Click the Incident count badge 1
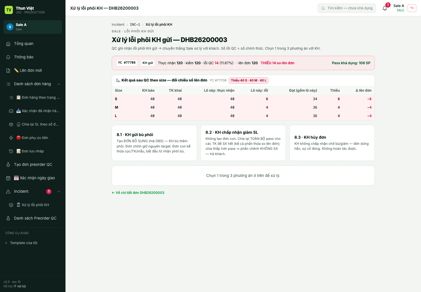 (49, 192)
